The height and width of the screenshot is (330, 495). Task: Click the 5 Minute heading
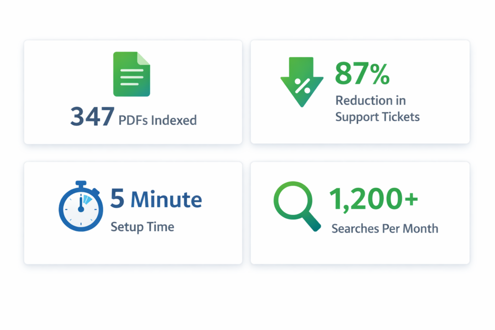156,199
